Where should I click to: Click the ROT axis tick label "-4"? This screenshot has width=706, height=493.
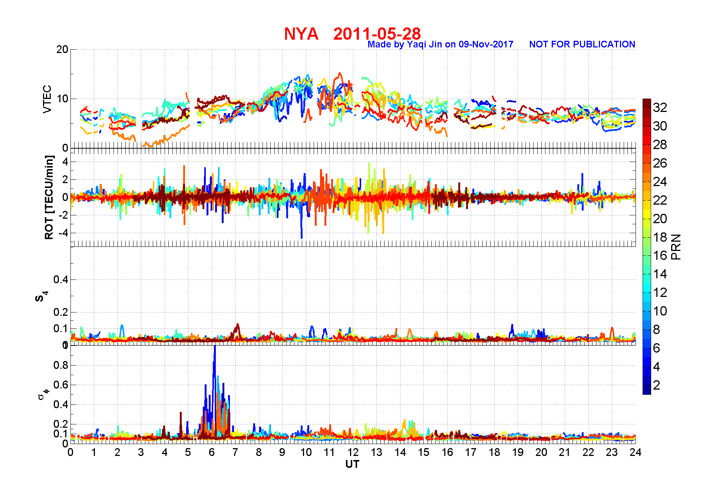(x=63, y=233)
